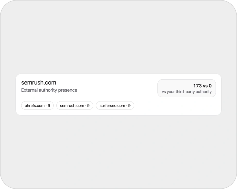This screenshot has height=189, width=237.
Task: Click the domain text inside the semrush.com chip
Action: coord(72,105)
